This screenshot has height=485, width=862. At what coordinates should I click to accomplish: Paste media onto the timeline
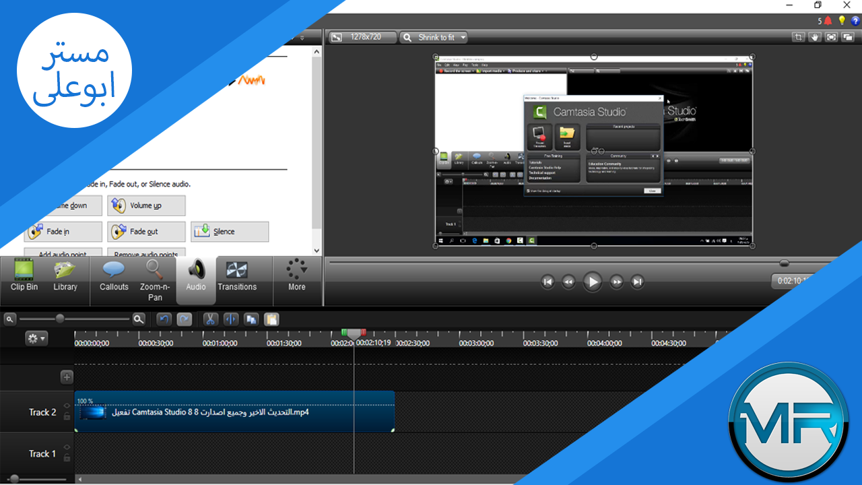(271, 319)
